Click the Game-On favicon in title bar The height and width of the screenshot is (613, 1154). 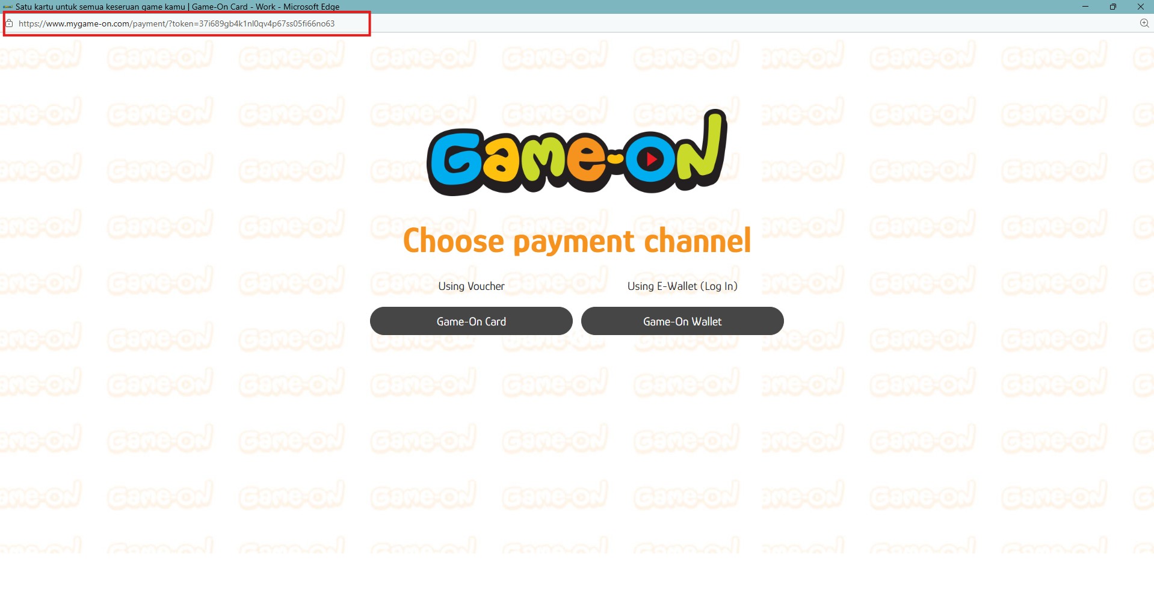click(x=8, y=7)
